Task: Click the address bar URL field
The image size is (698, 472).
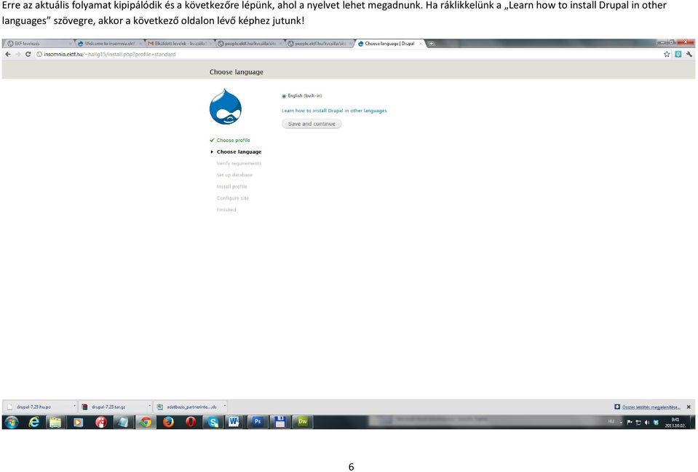Action: (347, 55)
